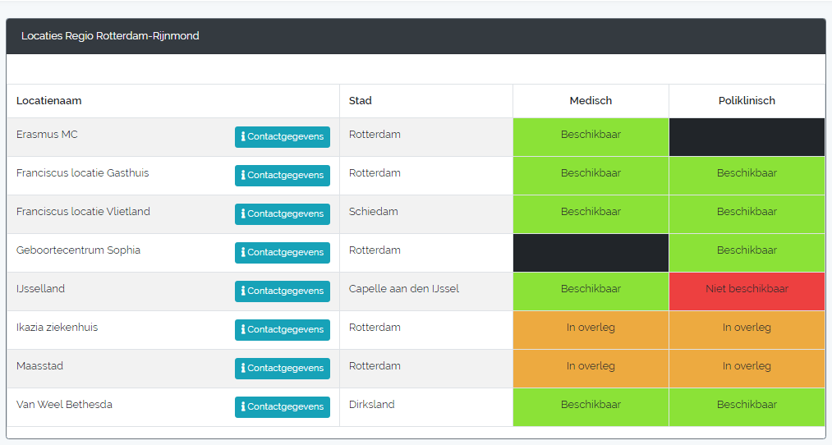This screenshot has height=445, width=832.
Task: Select the Geboortecentrum Sophia name
Action: tap(78, 250)
